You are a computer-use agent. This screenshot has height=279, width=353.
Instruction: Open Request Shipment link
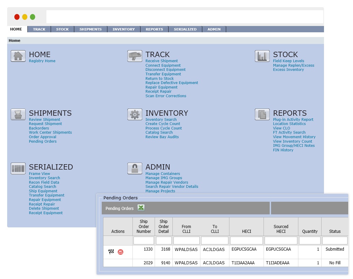tap(45, 124)
